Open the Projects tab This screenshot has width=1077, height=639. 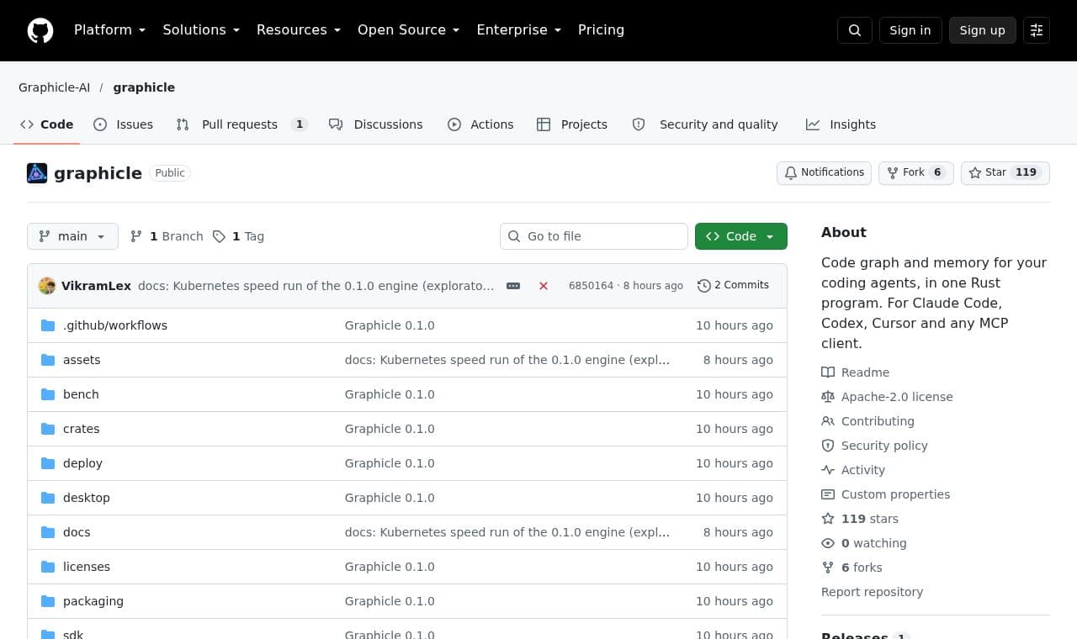[x=572, y=124]
